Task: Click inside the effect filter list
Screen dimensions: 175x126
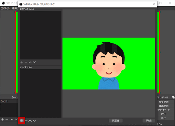Action: click(41, 94)
